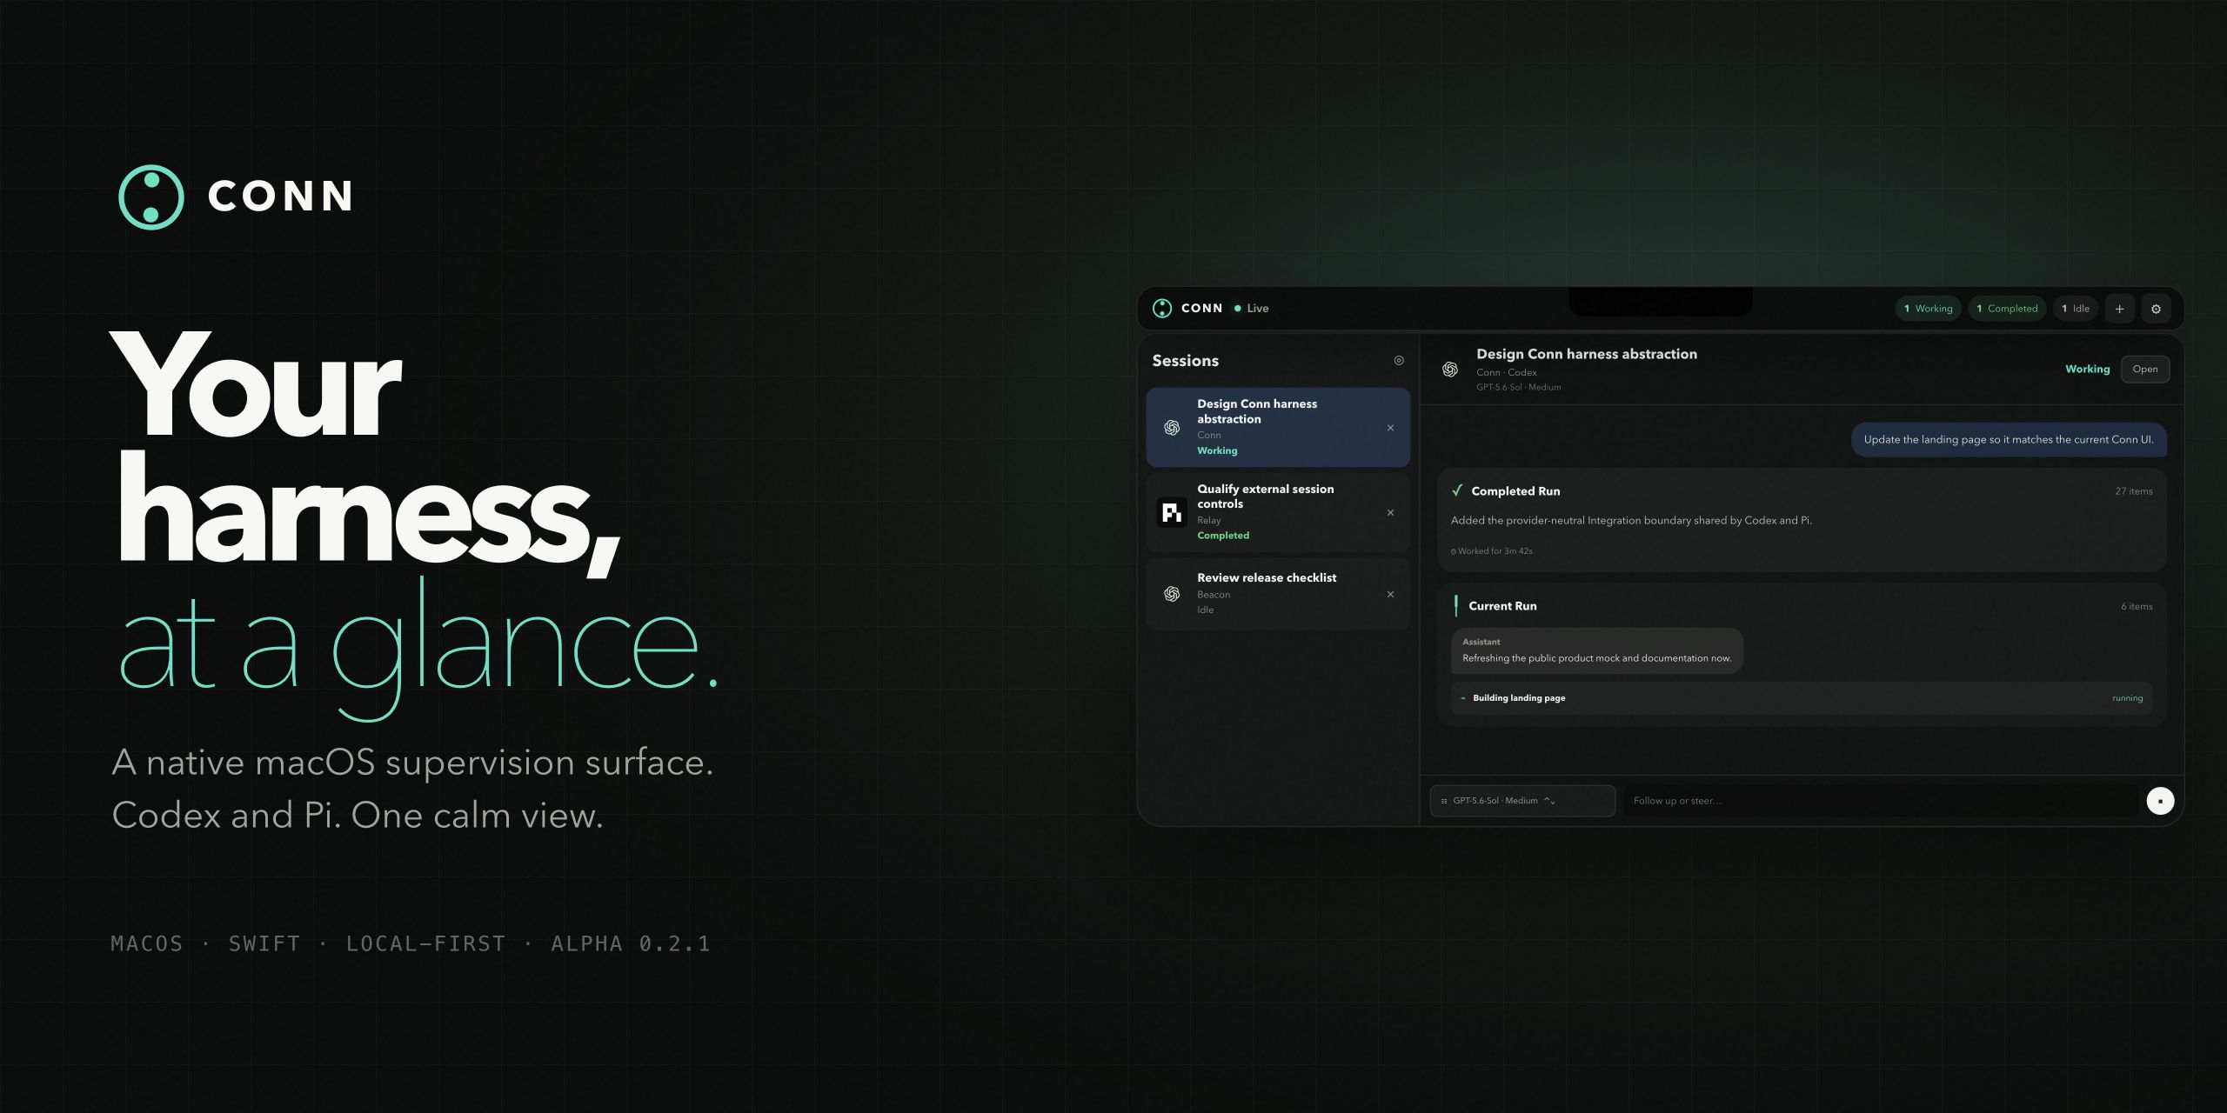The image size is (2227, 1113).
Task: Click the Idle status on the Review release session
Action: pos(1205,610)
